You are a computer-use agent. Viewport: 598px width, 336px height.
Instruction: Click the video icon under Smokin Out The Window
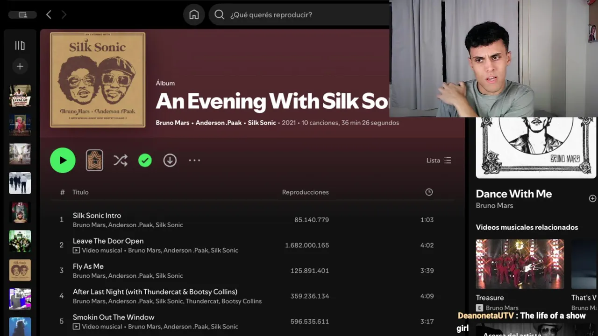(x=76, y=327)
